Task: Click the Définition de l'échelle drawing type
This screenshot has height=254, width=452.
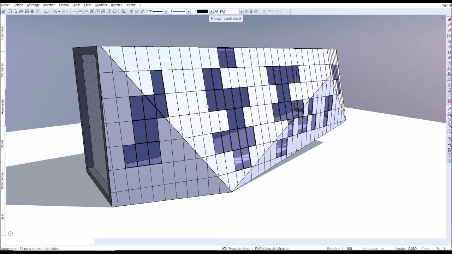Action: [x=272, y=249]
